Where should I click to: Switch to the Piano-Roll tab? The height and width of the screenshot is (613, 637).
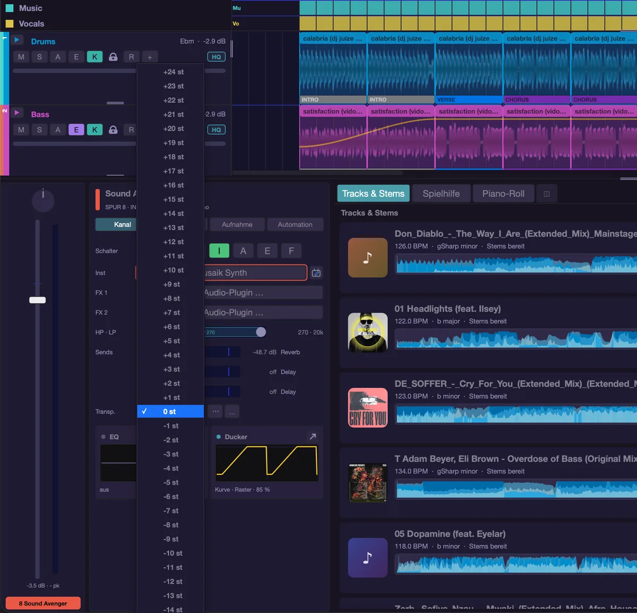click(503, 194)
